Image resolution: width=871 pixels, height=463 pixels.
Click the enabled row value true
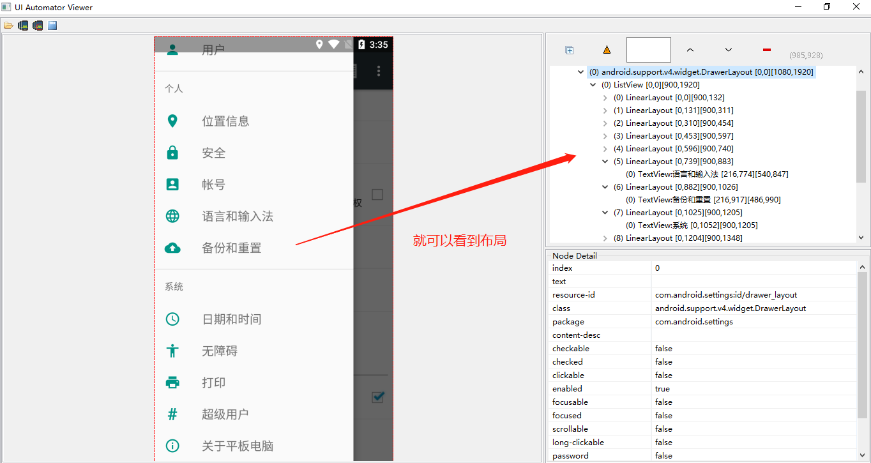662,388
